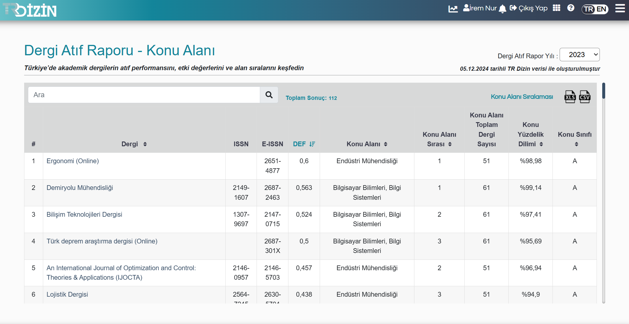Click the notification bell icon
The width and height of the screenshot is (629, 324).
point(502,9)
